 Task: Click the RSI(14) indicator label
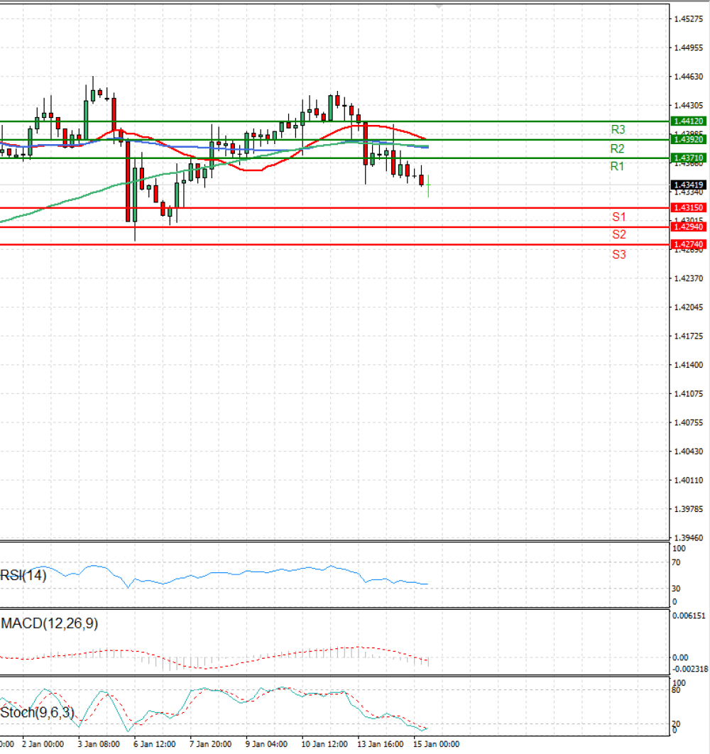pos(23,575)
